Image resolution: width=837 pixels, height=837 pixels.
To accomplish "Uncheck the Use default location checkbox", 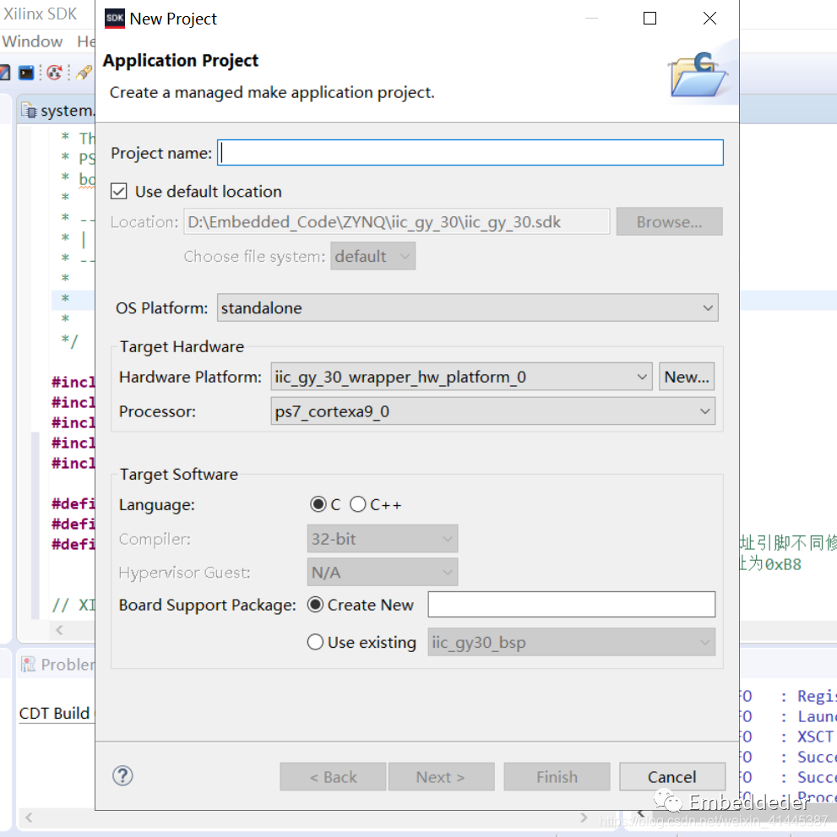I will pos(120,192).
